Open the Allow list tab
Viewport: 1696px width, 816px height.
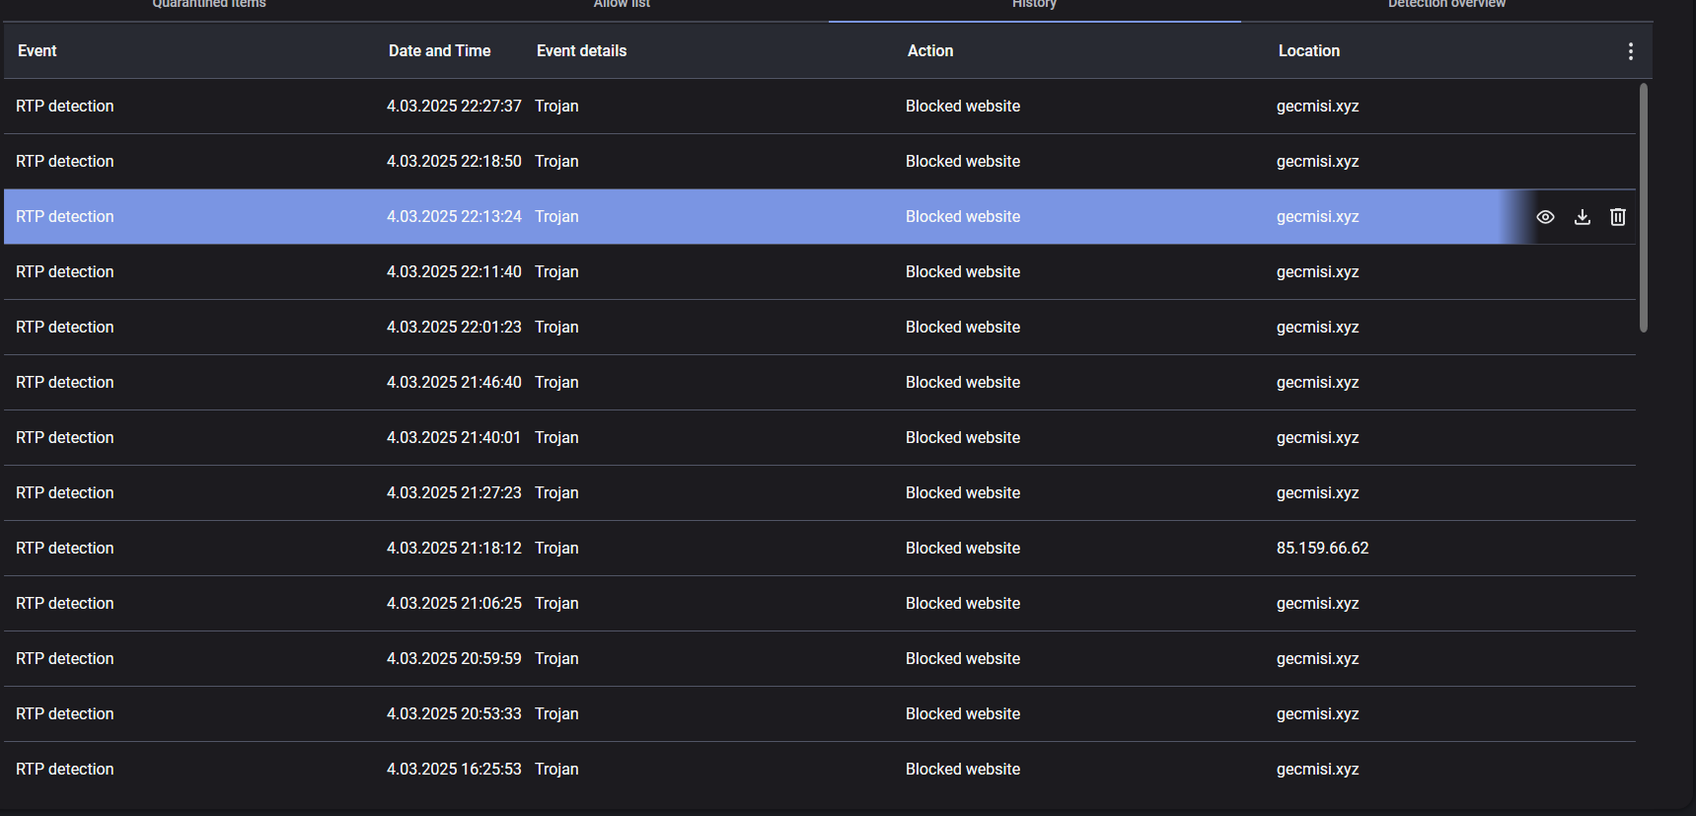click(x=622, y=5)
